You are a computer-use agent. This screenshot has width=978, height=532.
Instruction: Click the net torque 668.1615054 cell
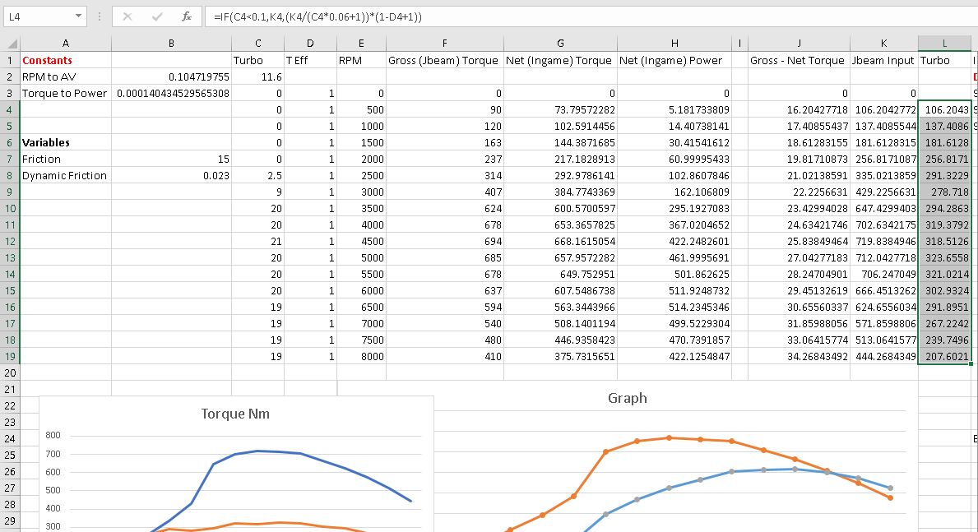560,242
